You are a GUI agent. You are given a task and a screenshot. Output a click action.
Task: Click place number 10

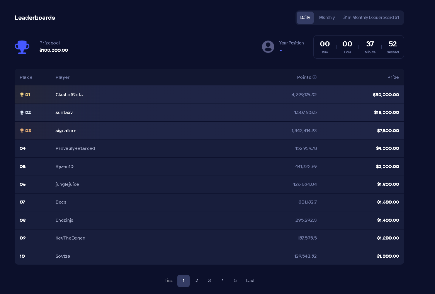[x=22, y=256]
